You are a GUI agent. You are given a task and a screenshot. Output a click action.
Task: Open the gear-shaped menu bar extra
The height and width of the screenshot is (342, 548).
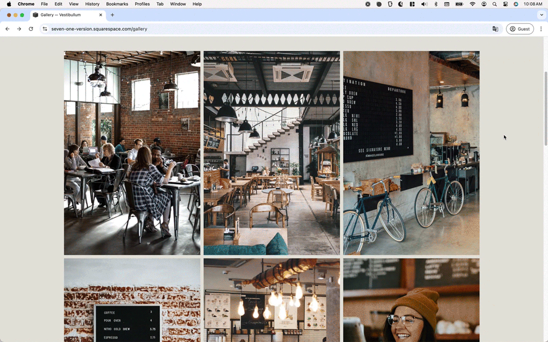pos(368,4)
